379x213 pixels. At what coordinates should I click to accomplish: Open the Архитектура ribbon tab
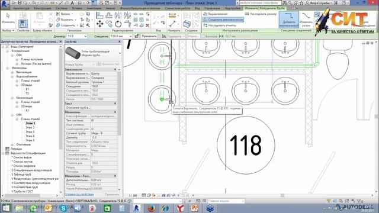tap(21, 8)
